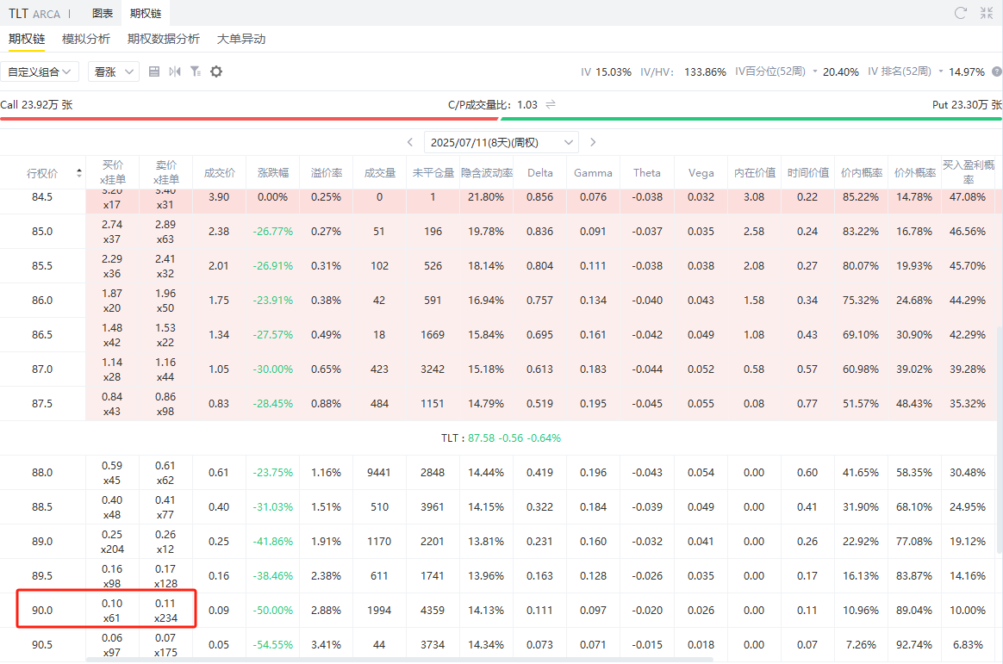Click volume 9441 in the 88.0 row

[x=379, y=472]
